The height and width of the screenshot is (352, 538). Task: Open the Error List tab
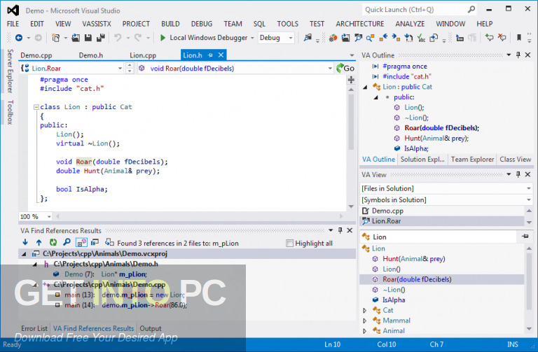click(34, 328)
